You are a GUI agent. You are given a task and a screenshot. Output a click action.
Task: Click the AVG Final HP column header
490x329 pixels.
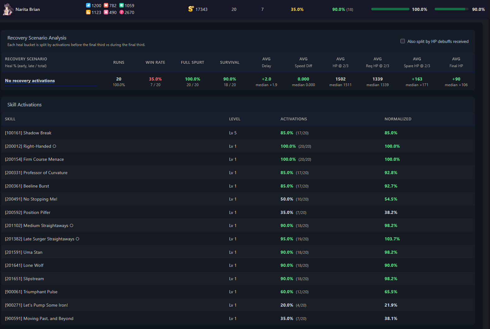[x=456, y=62]
